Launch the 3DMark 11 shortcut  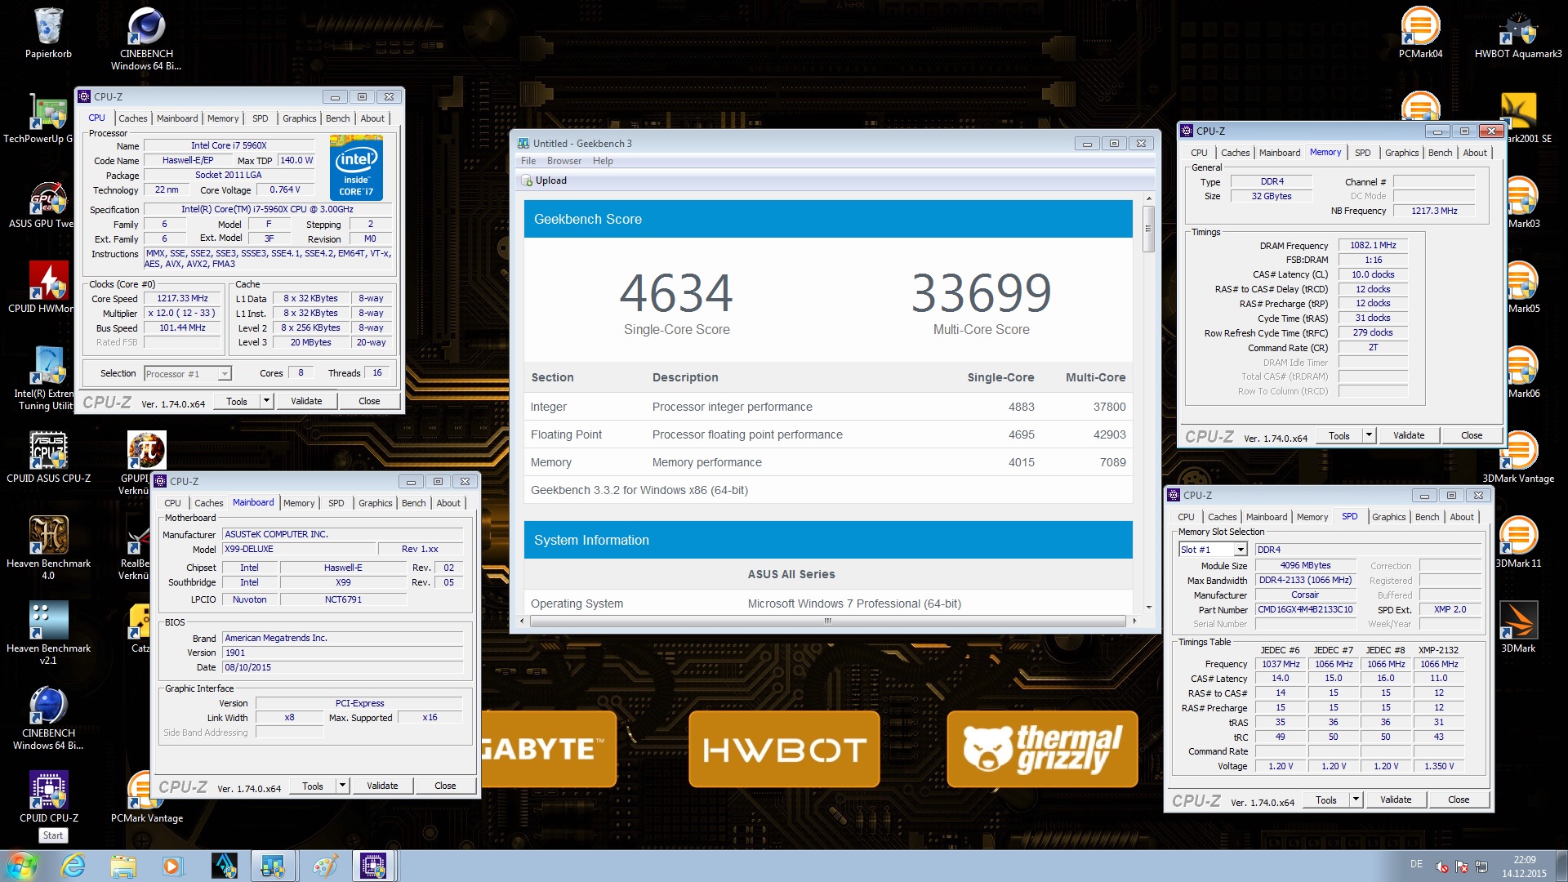[x=1518, y=544]
